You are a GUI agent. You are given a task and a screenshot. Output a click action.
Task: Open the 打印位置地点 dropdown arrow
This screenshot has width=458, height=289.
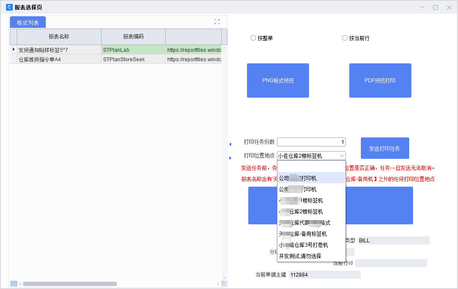342,156
